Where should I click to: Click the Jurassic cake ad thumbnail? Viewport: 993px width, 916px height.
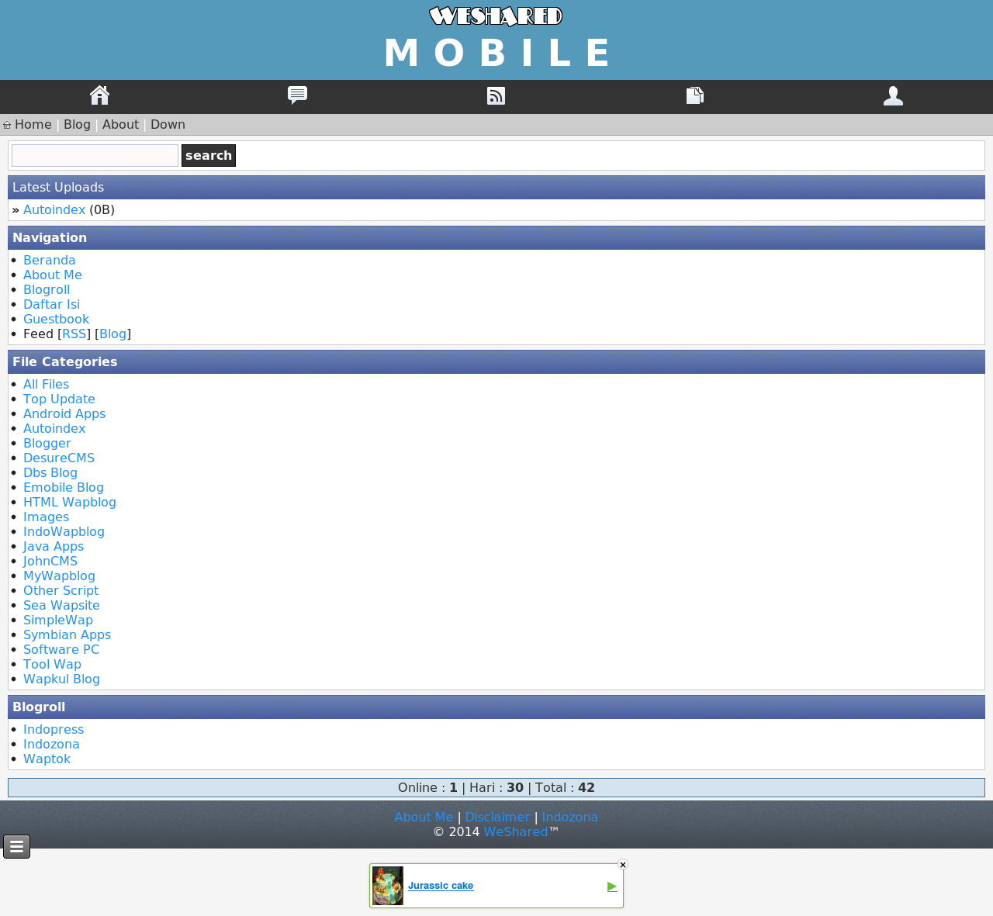[x=388, y=886]
